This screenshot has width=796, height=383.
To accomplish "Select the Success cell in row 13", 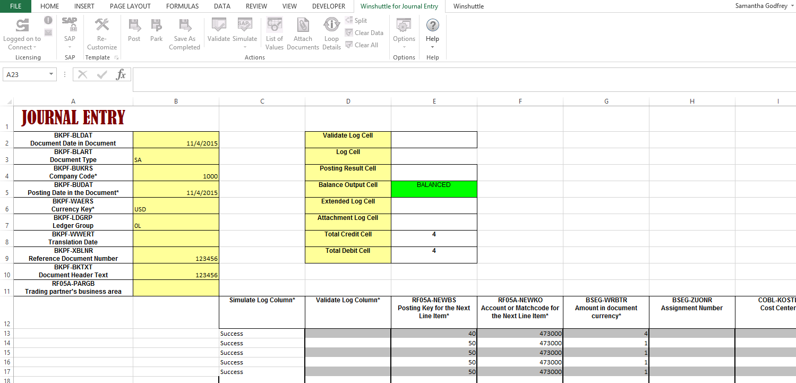I will 262,334.
